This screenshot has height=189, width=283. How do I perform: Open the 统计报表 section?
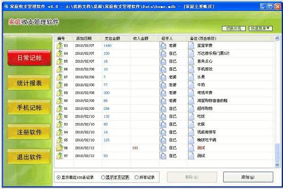29,83
